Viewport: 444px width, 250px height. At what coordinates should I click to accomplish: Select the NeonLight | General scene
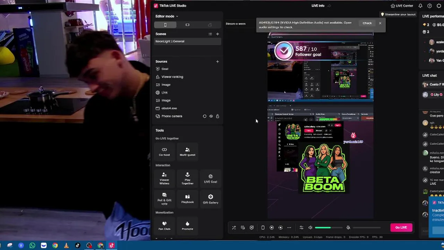tap(187, 41)
